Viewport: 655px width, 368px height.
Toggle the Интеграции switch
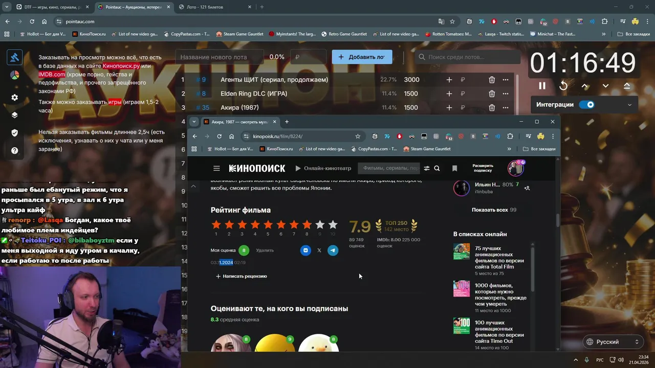coord(587,105)
